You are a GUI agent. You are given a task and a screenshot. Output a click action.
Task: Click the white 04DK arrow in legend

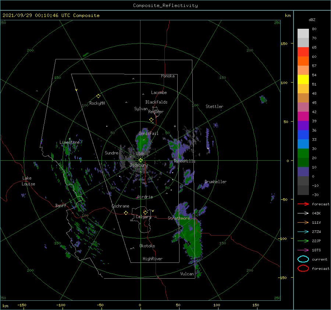point(303,213)
